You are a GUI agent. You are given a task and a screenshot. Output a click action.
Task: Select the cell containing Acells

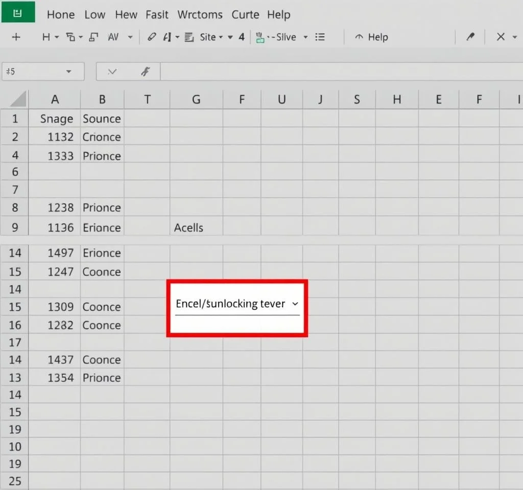196,228
